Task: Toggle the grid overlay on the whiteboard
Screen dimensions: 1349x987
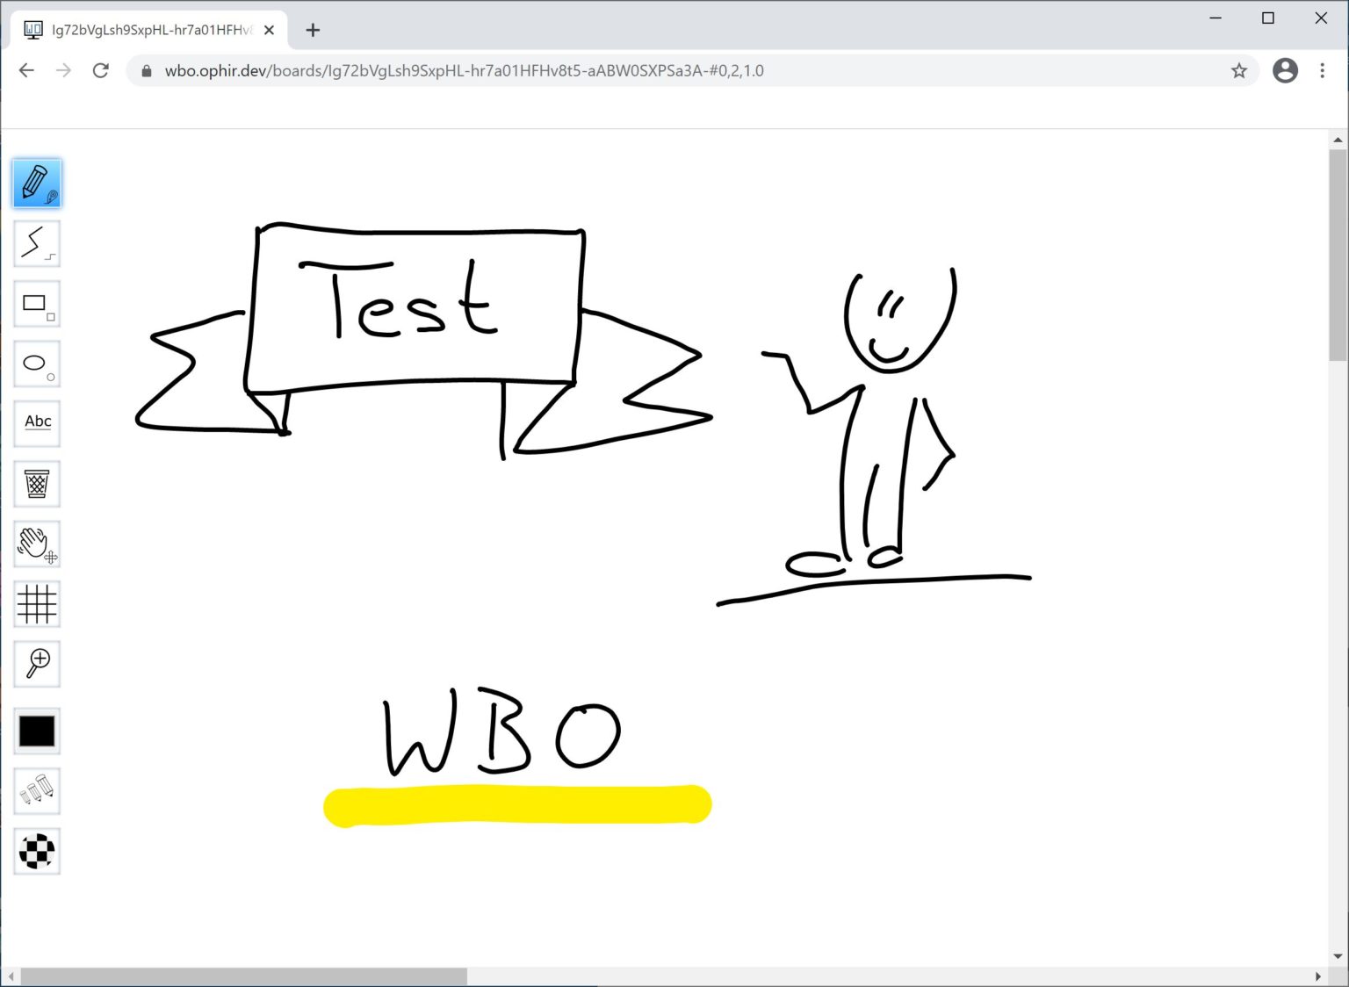Action: pyautogui.click(x=37, y=604)
